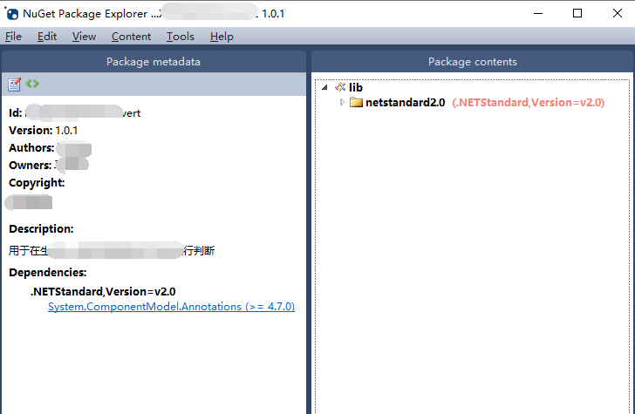Image resolution: width=635 pixels, height=414 pixels.
Task: Open the View menu
Action: point(84,37)
